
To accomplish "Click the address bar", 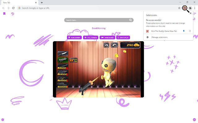I will [99, 8].
